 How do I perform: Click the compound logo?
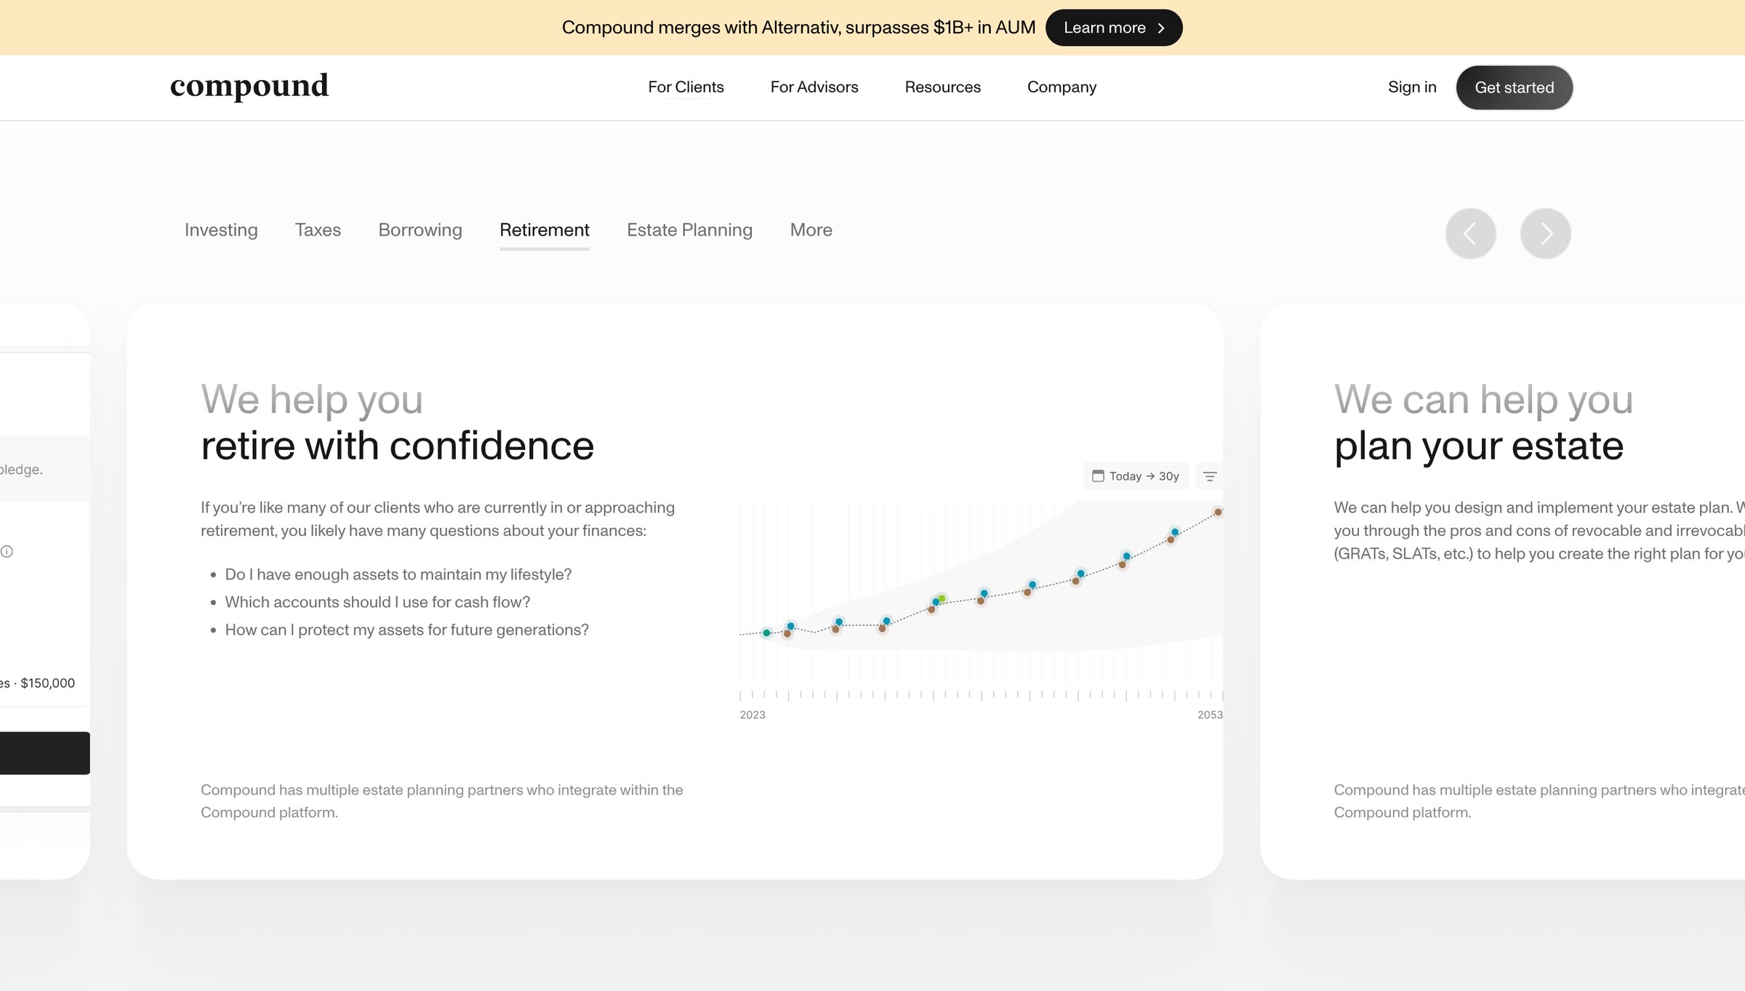[249, 87]
